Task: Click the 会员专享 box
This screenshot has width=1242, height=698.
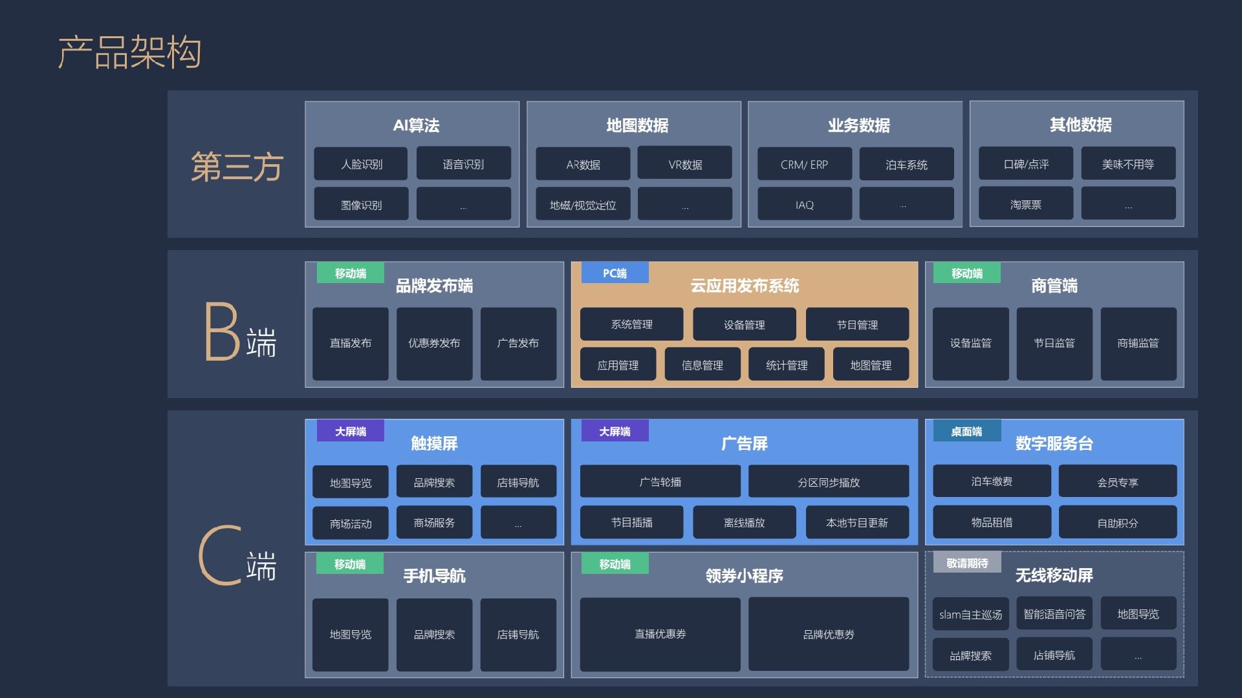Action: 1117,481
